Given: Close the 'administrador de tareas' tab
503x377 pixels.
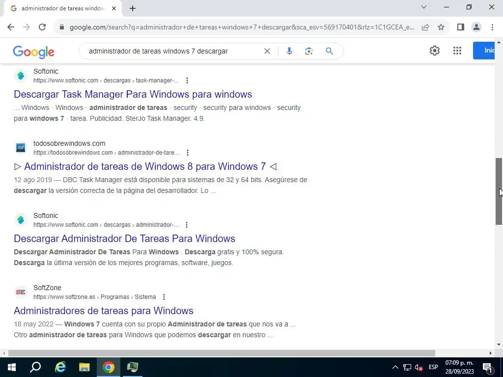Looking at the screenshot, I should pyautogui.click(x=114, y=8).
